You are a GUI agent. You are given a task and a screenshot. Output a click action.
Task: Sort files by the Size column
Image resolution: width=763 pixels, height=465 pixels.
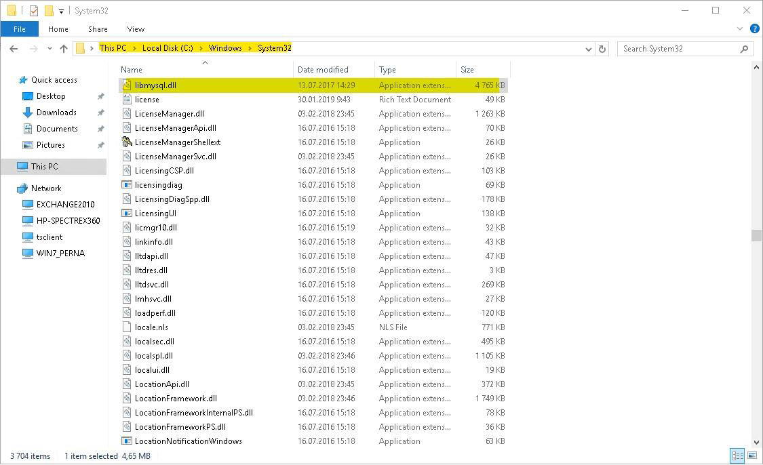click(483, 70)
